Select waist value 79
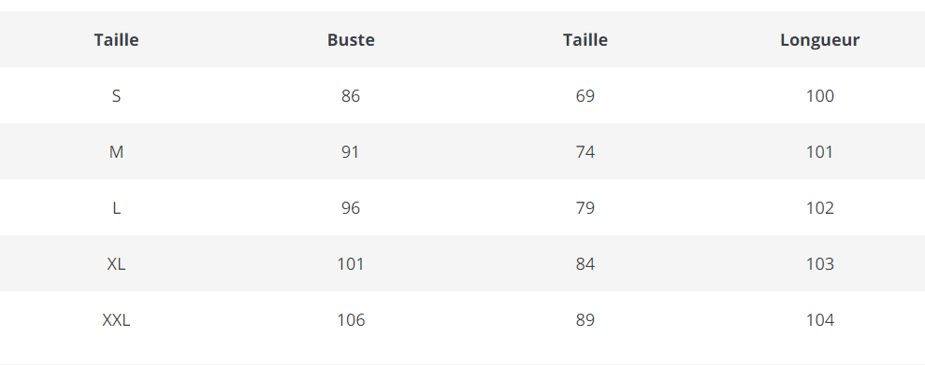Viewport: 925px width, 365px height. [585, 208]
